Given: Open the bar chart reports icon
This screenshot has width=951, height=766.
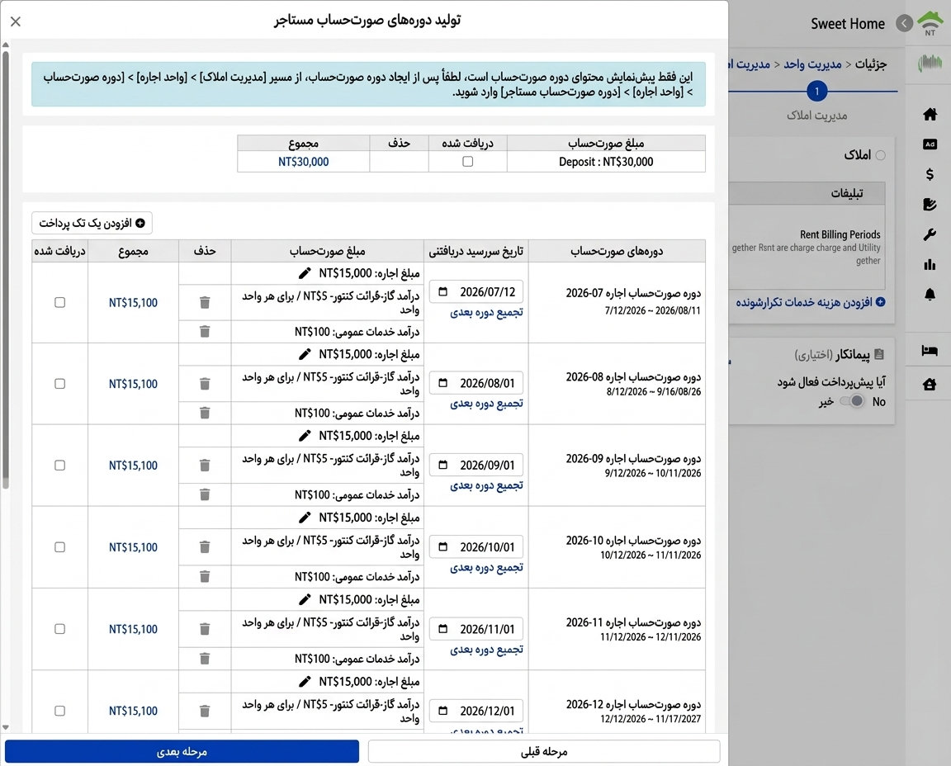Looking at the screenshot, I should click(x=930, y=264).
